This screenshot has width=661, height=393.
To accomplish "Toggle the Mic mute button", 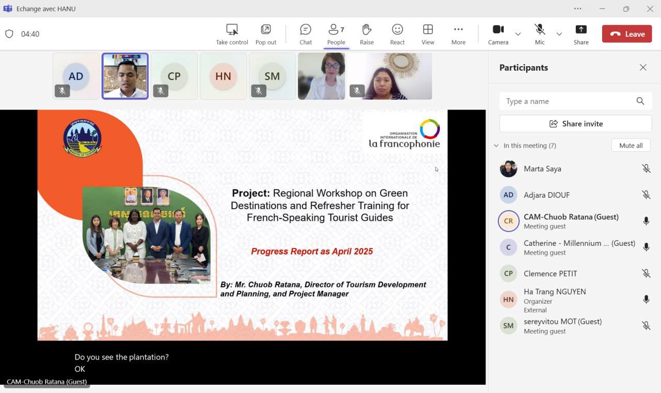I will point(540,34).
